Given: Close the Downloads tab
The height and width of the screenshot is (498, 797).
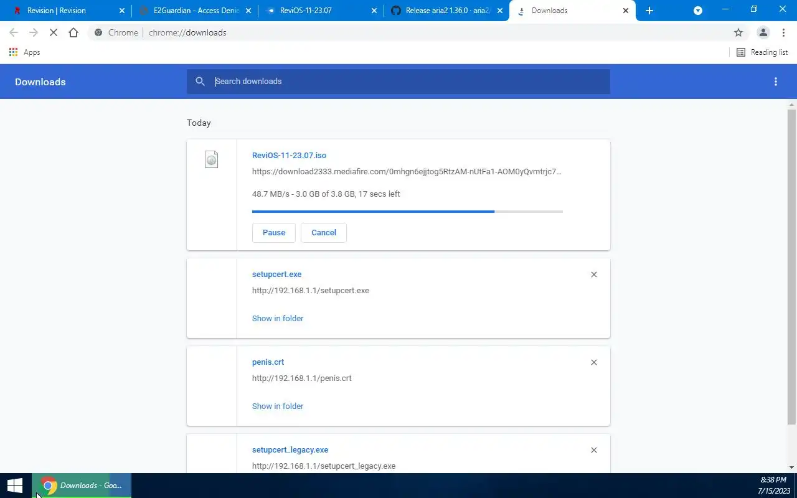Looking at the screenshot, I should pos(626,11).
